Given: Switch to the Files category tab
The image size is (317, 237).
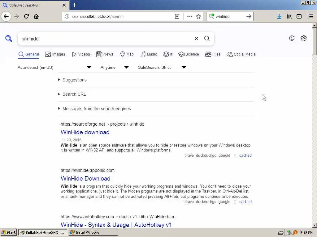Looking at the screenshot, I should click(x=213, y=54).
